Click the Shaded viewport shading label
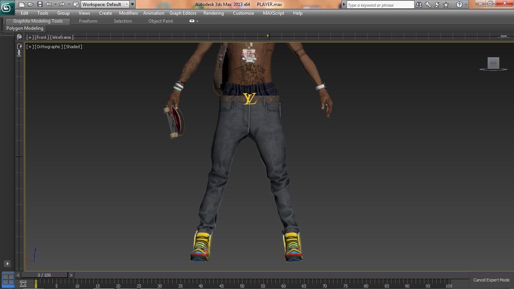 73,47
